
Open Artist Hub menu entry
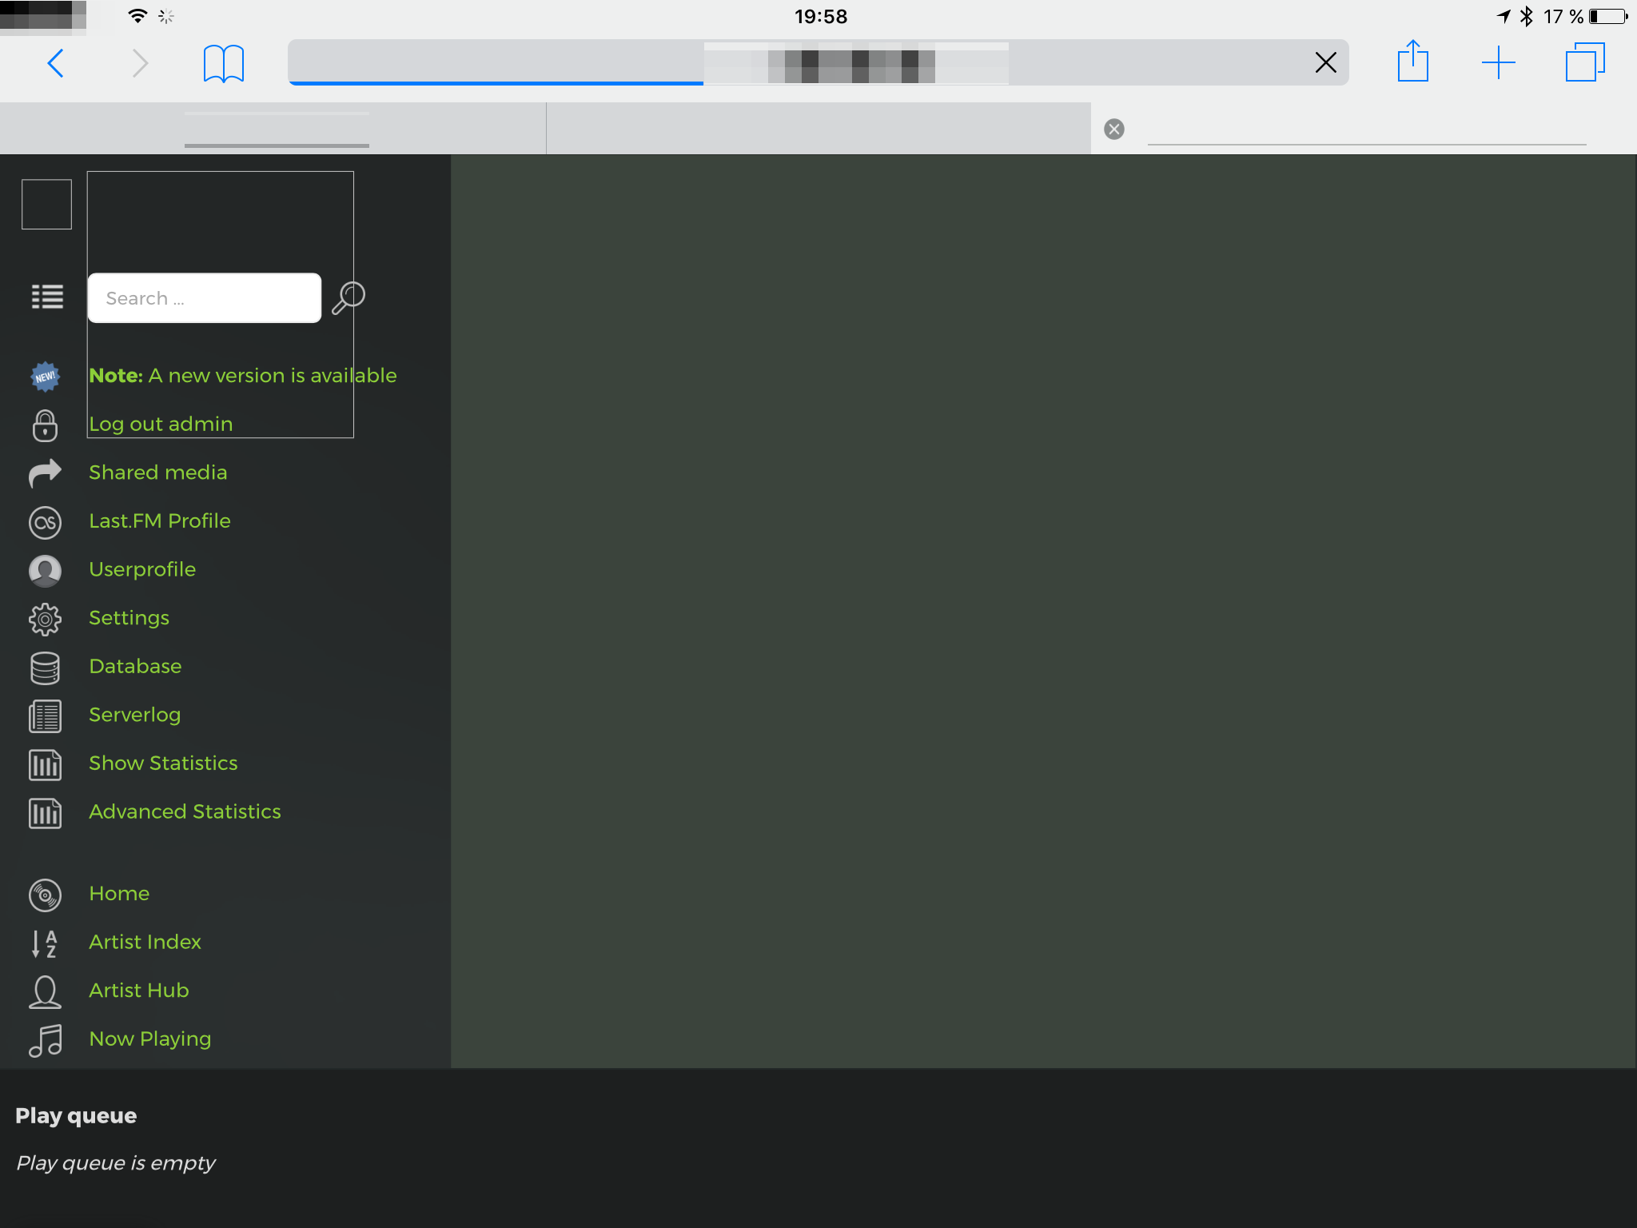click(139, 990)
